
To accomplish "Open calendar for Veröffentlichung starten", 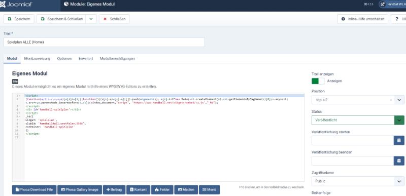I will [x=399, y=140].
